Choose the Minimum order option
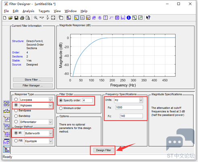 (61, 108)
